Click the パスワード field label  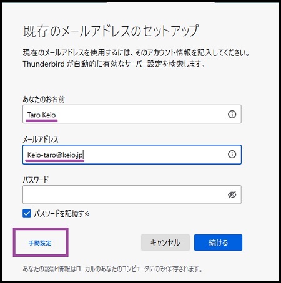(36, 180)
